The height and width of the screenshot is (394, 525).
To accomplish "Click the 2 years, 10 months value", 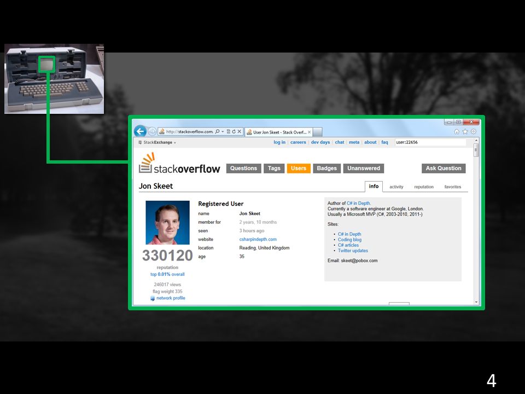I will coord(258,222).
